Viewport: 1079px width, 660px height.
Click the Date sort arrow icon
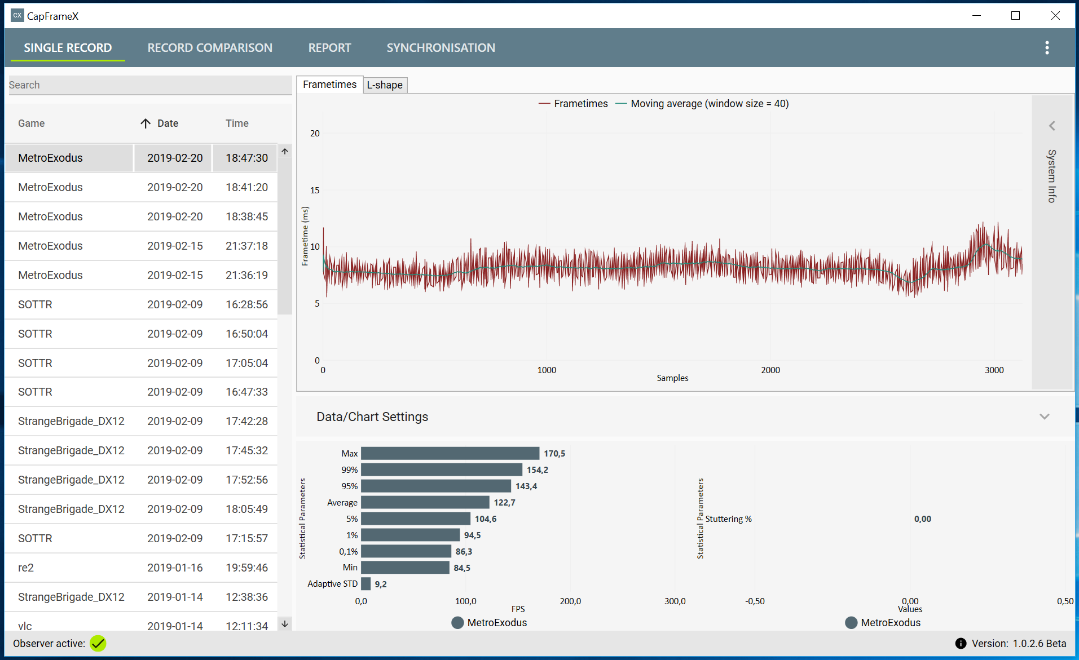click(146, 123)
